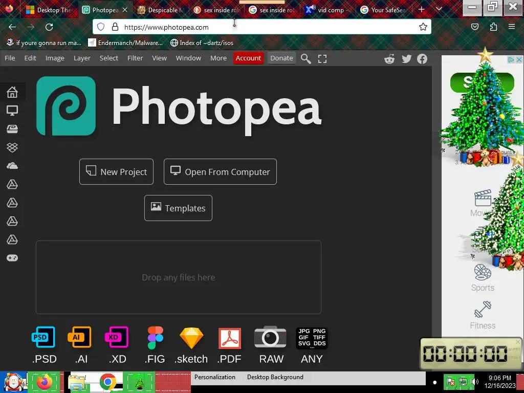Viewport: 524px width, 393px height.
Task: Click the tracking protection shield icon
Action: (x=101, y=27)
